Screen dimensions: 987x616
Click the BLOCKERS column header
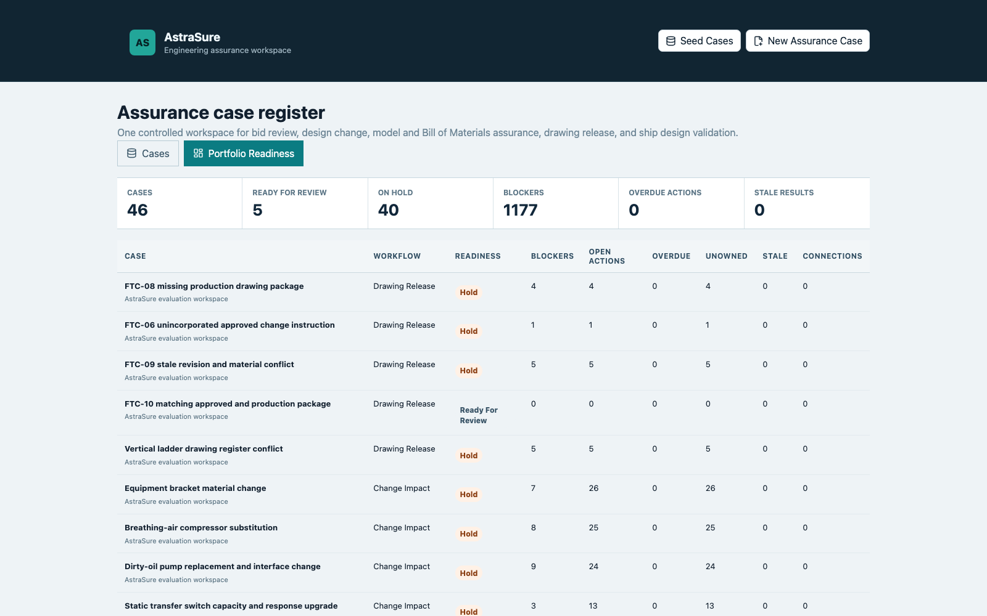[x=552, y=256]
